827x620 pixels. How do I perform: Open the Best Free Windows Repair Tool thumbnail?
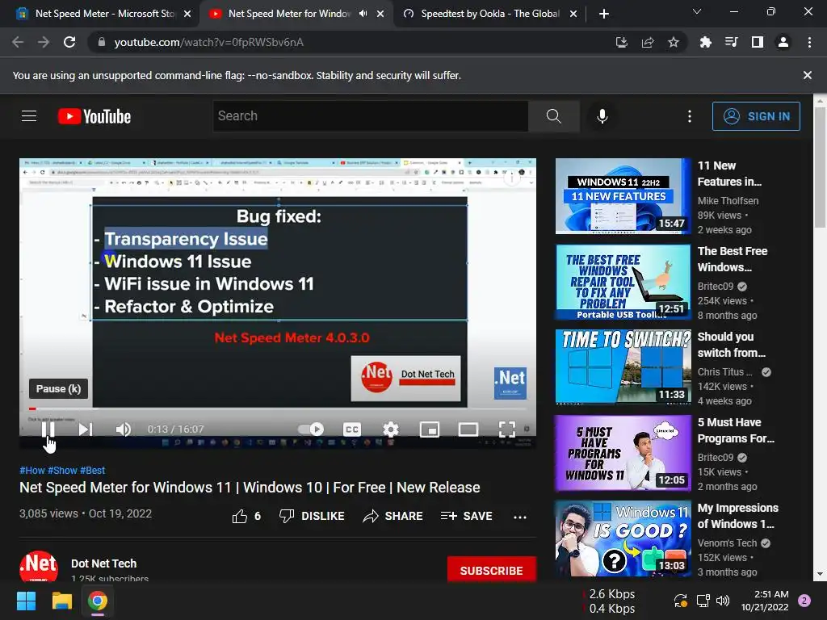click(623, 282)
